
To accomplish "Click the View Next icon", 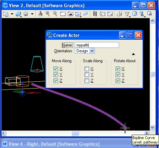I will pos(110,14).
